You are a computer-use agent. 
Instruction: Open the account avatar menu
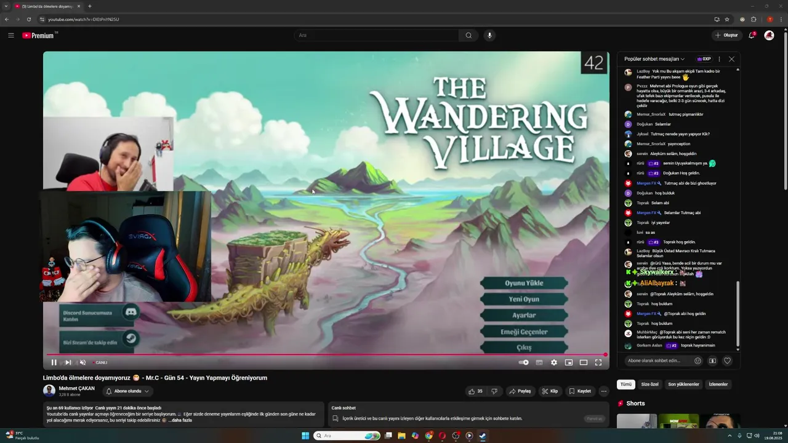(x=769, y=35)
